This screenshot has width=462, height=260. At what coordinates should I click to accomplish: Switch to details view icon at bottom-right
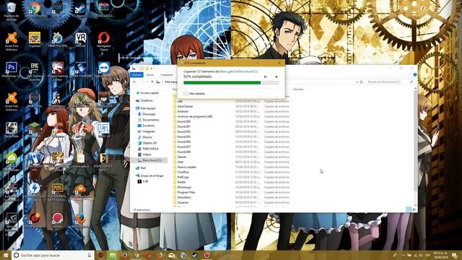[409, 209]
